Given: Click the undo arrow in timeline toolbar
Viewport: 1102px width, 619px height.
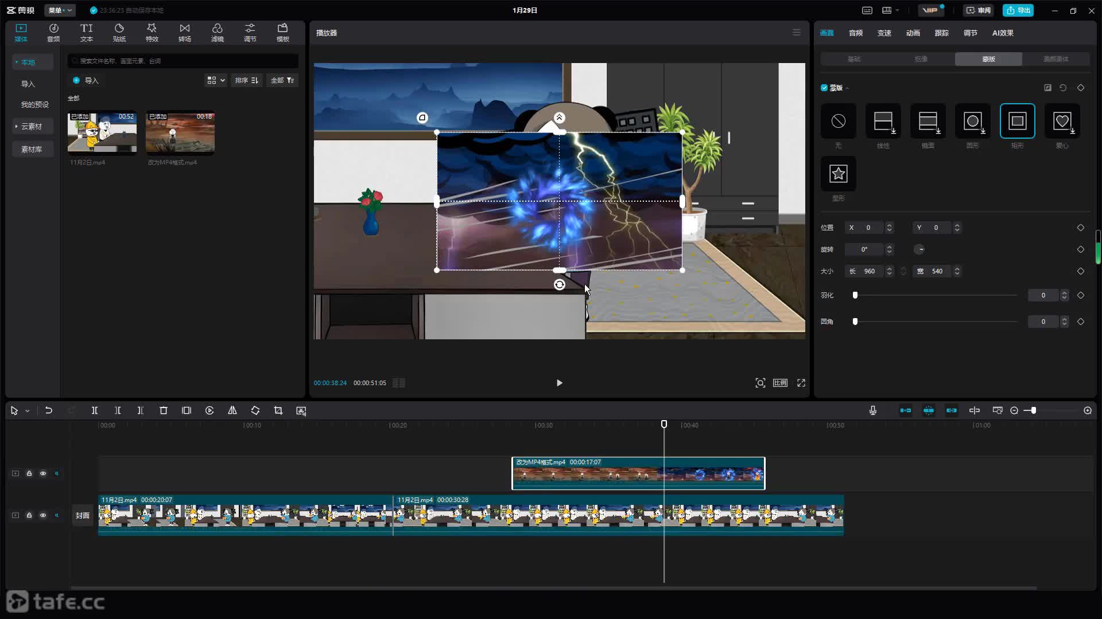Looking at the screenshot, I should tap(49, 410).
